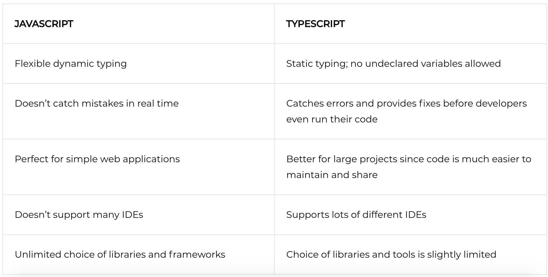The image size is (548, 277).
Task: Select "Perfect for simple web applications" cell
Action: click(97, 159)
